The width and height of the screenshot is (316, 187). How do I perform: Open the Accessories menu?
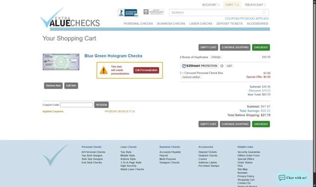pyautogui.click(x=257, y=24)
